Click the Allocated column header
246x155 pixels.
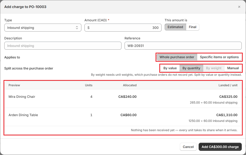pos(130,85)
